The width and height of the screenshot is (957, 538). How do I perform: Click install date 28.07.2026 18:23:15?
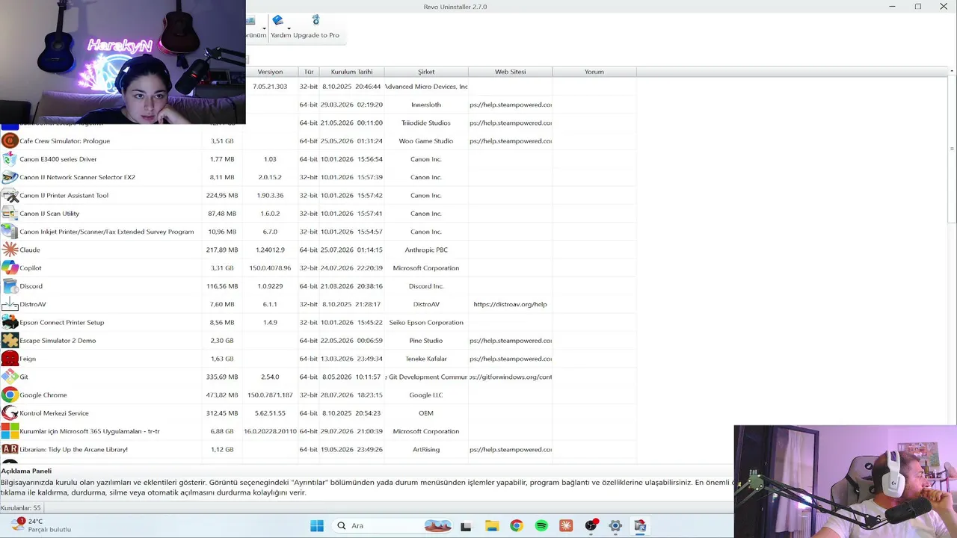[x=351, y=395]
